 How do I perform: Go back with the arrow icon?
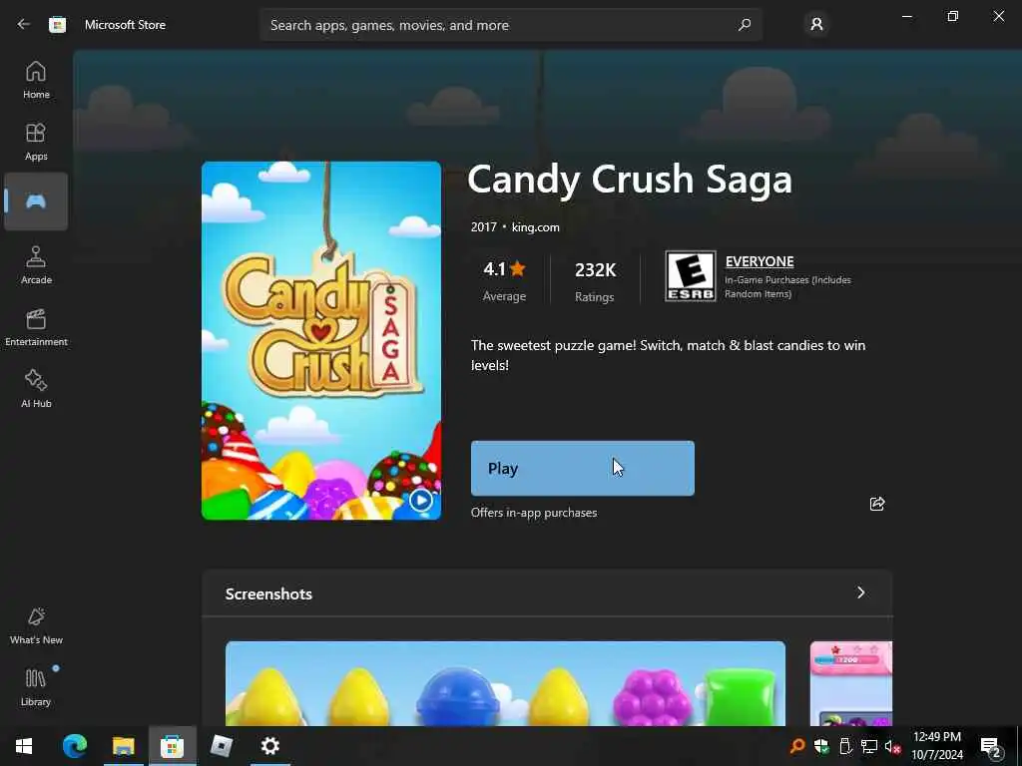click(x=24, y=24)
